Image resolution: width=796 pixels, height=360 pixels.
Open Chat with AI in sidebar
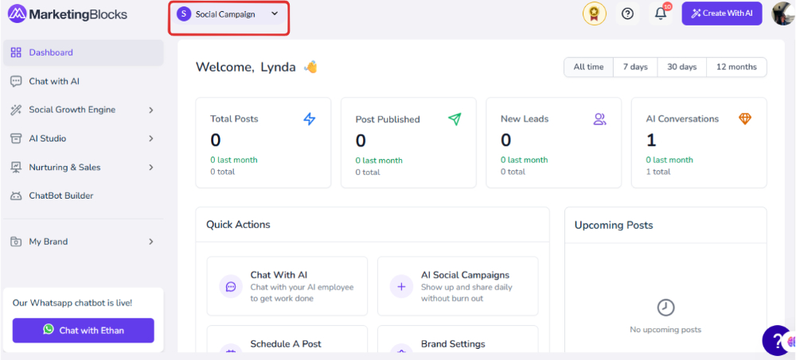84,81
